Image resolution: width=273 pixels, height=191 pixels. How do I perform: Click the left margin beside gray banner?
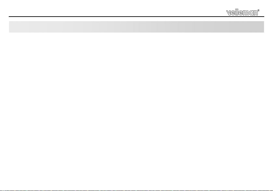(x=4, y=27)
